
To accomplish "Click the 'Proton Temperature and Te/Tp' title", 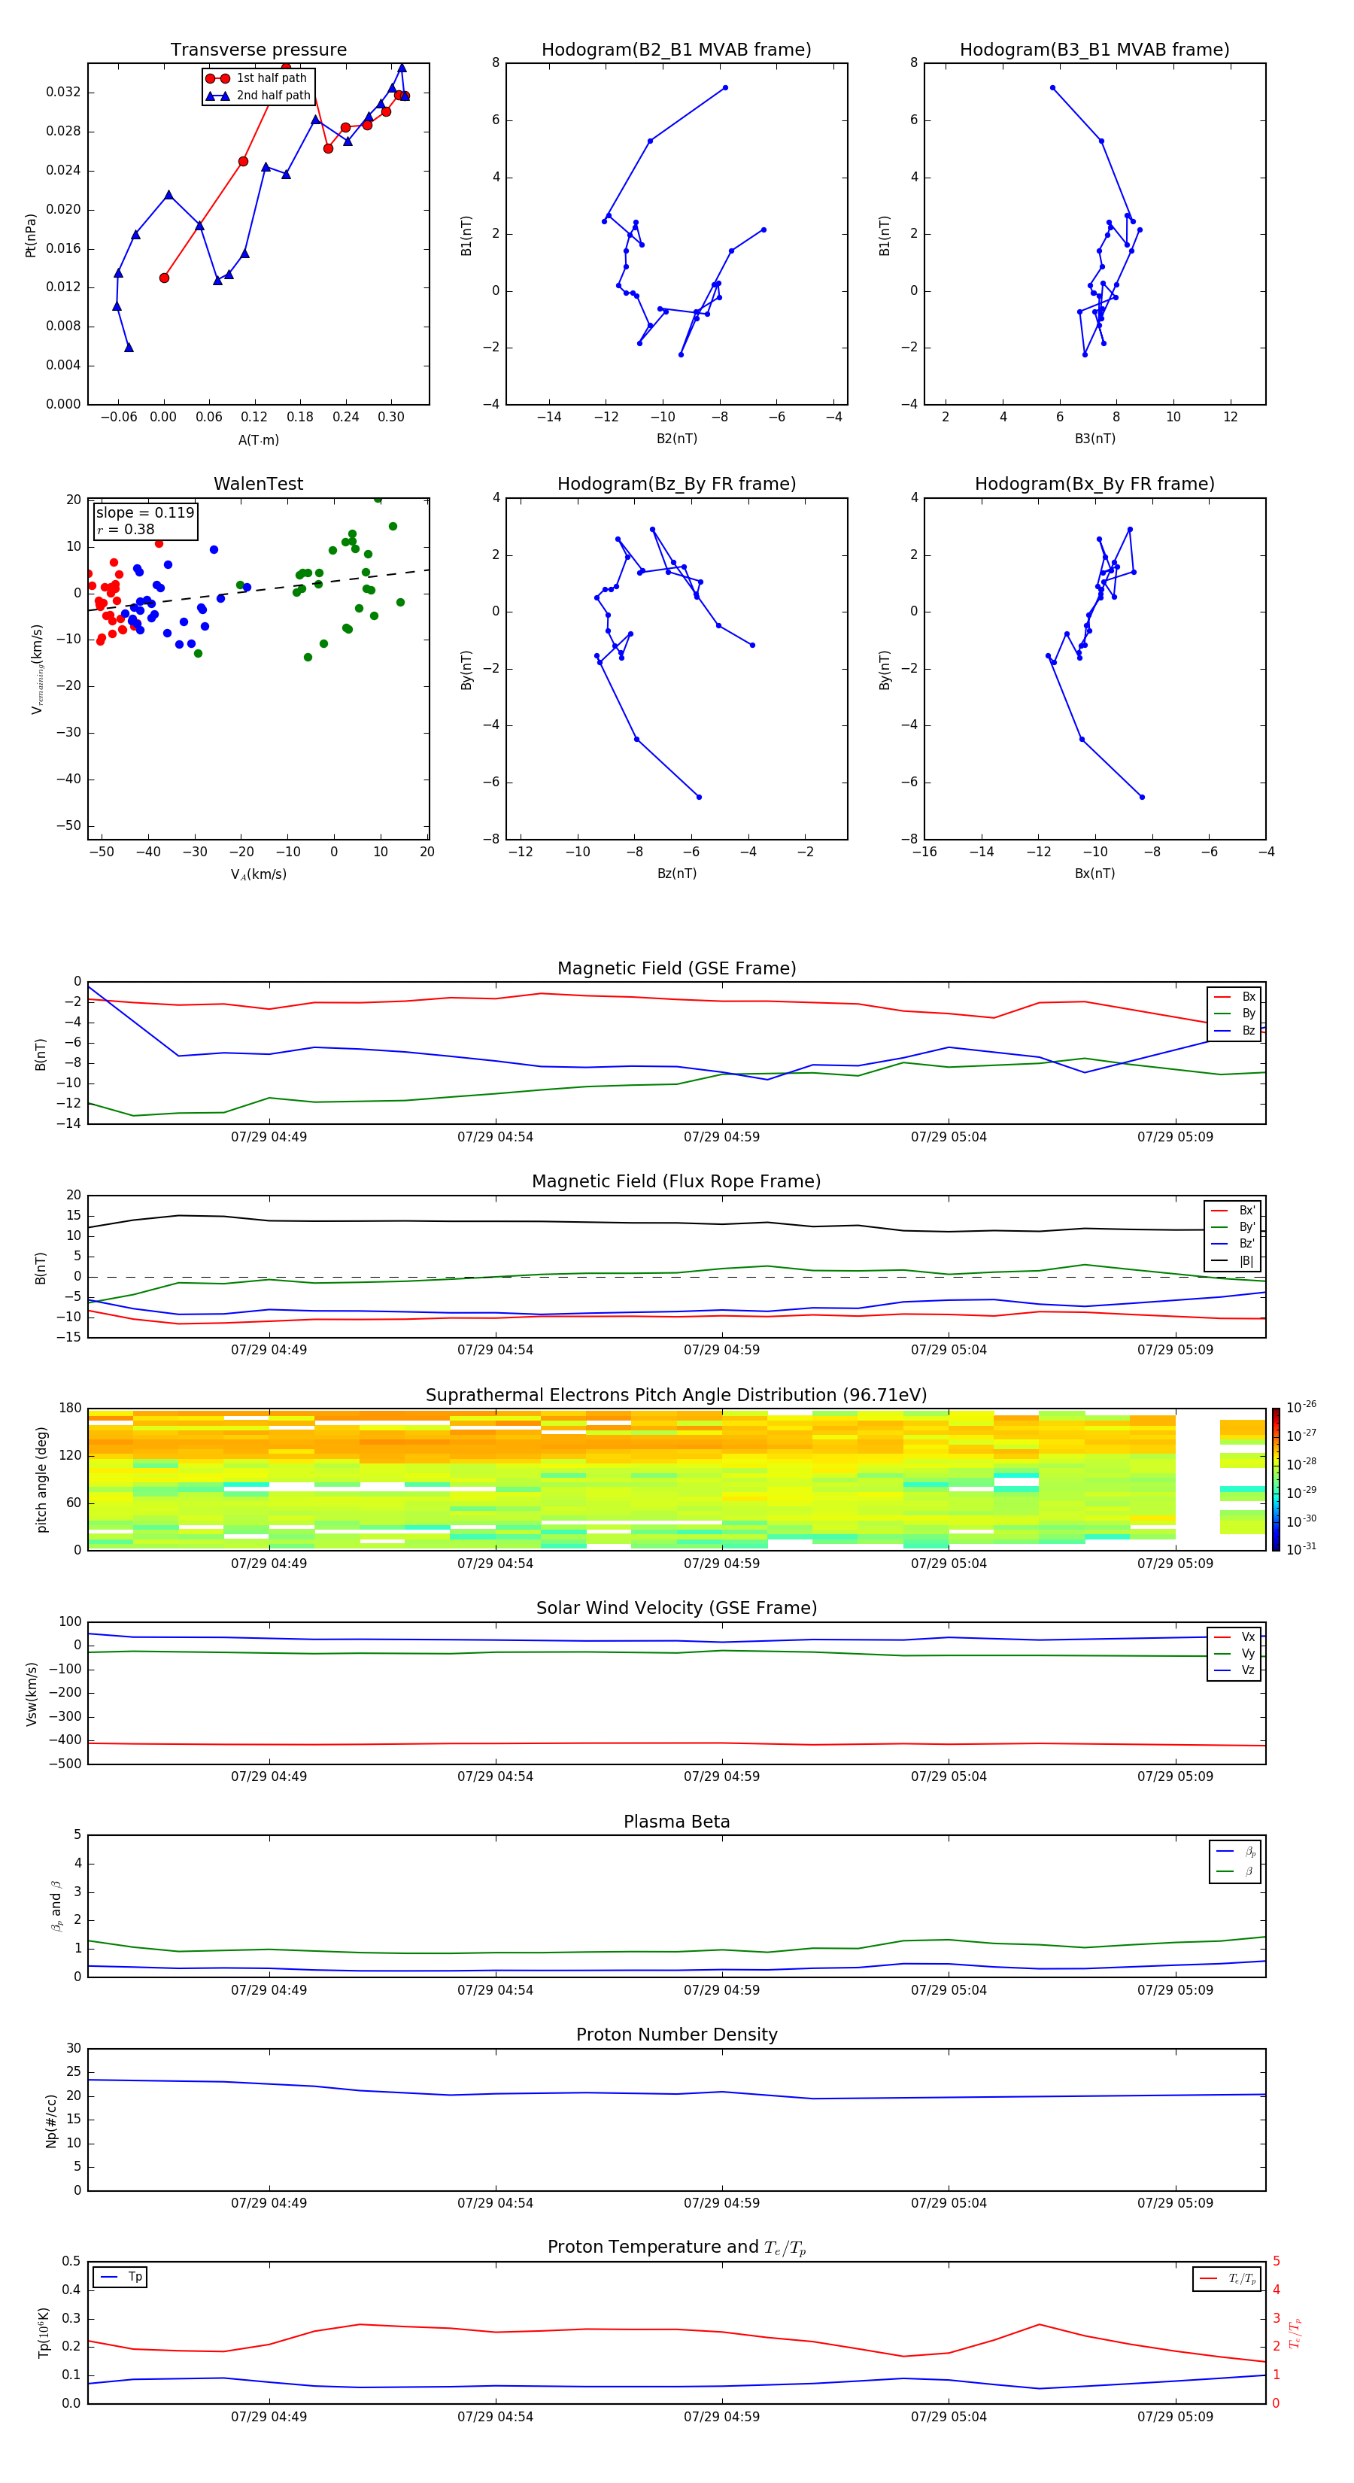I will pyautogui.click(x=676, y=2247).
